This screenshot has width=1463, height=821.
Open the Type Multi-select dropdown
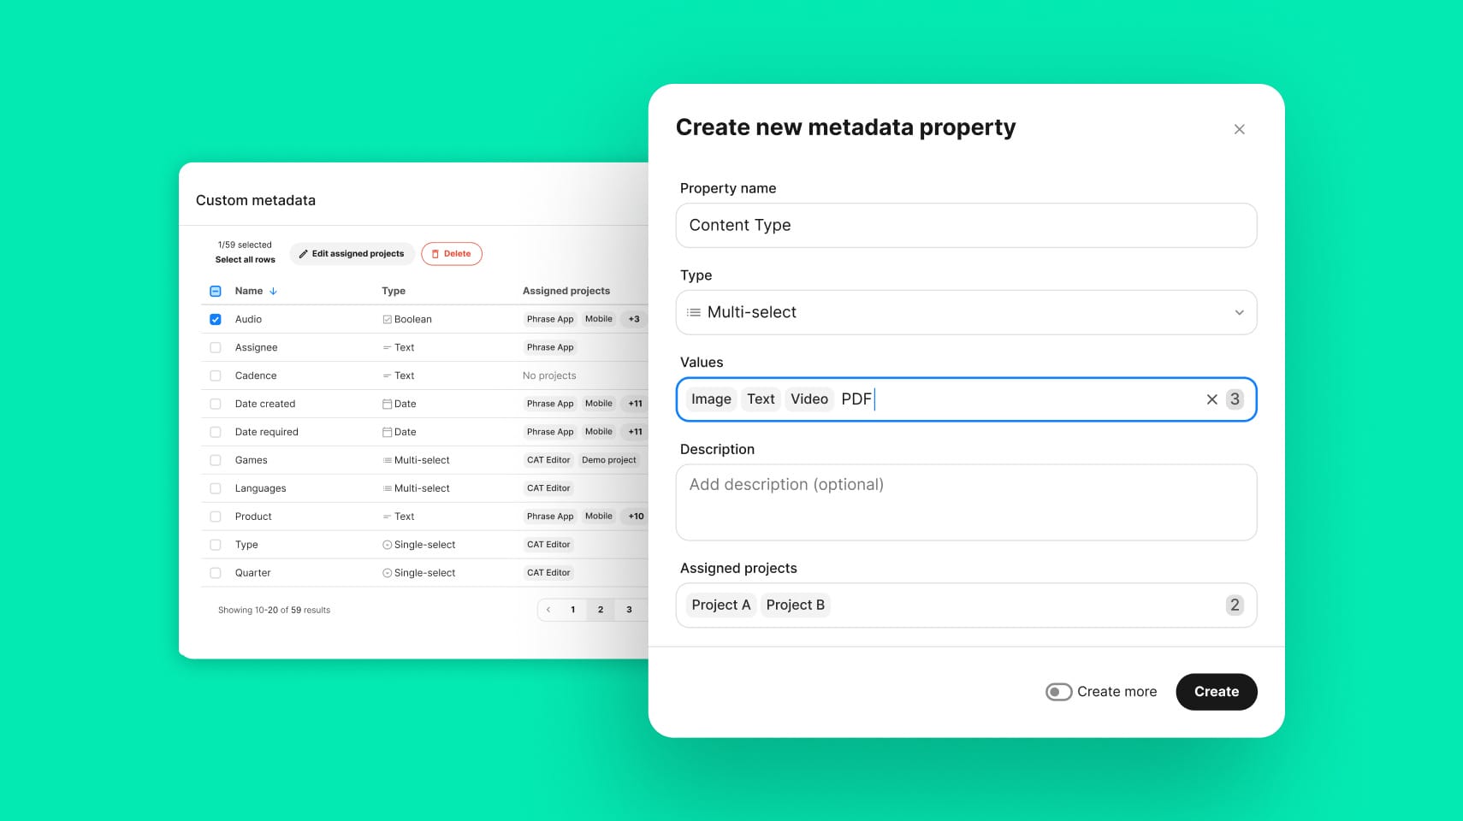(966, 312)
